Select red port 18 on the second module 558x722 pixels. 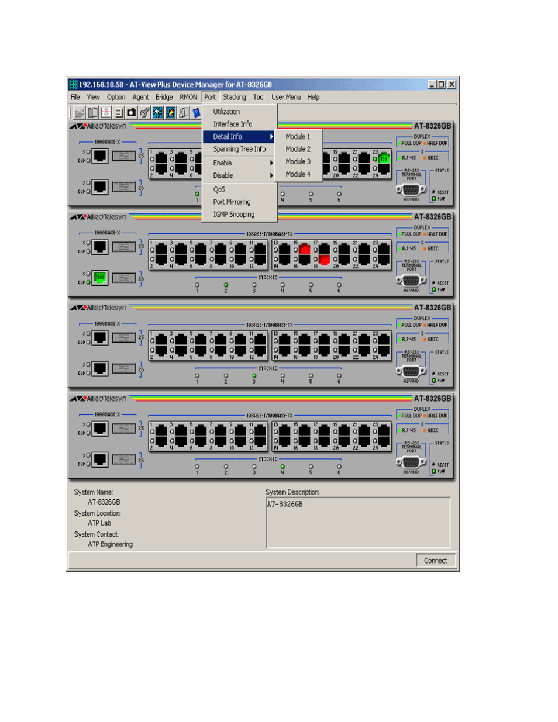point(325,260)
